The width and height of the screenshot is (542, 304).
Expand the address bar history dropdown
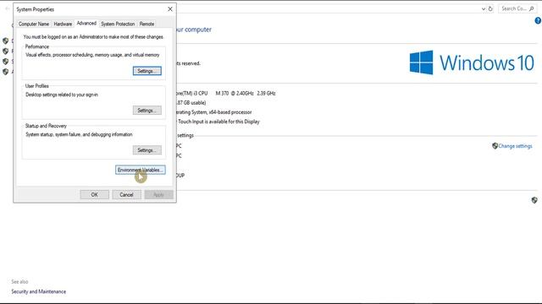(x=484, y=8)
